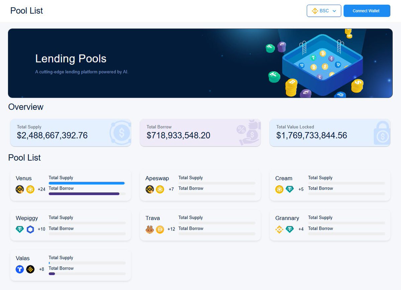Click the BNB icon in Grannary pool
This screenshot has height=290, width=401.
click(x=279, y=229)
